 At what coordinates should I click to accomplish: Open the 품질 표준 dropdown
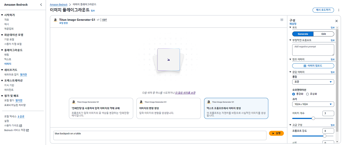point(313,82)
